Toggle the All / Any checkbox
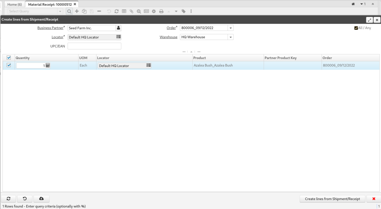Viewport: 381px width, 209px height. point(356,28)
